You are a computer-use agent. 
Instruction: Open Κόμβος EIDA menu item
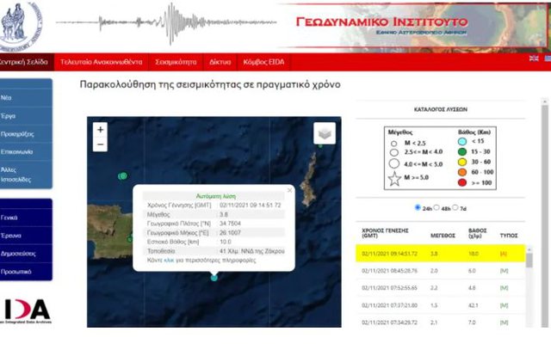[264, 62]
